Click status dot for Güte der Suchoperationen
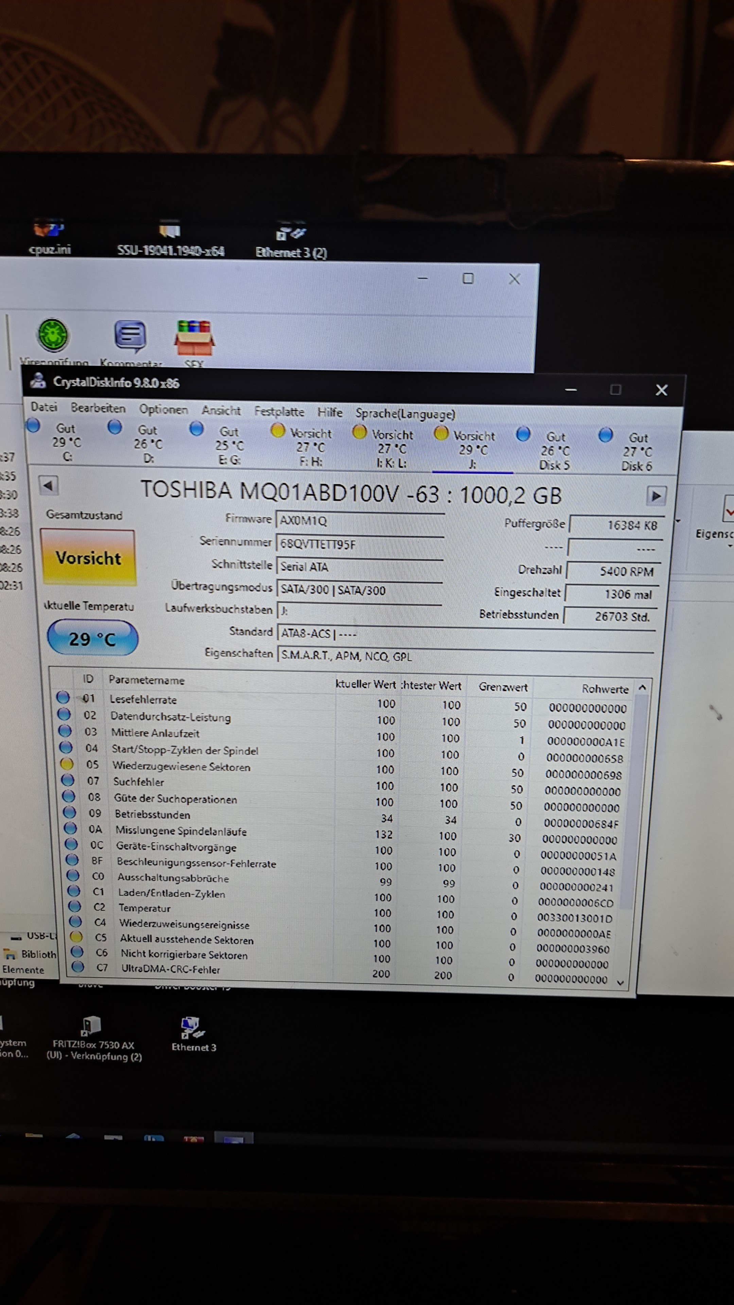 pos(68,796)
